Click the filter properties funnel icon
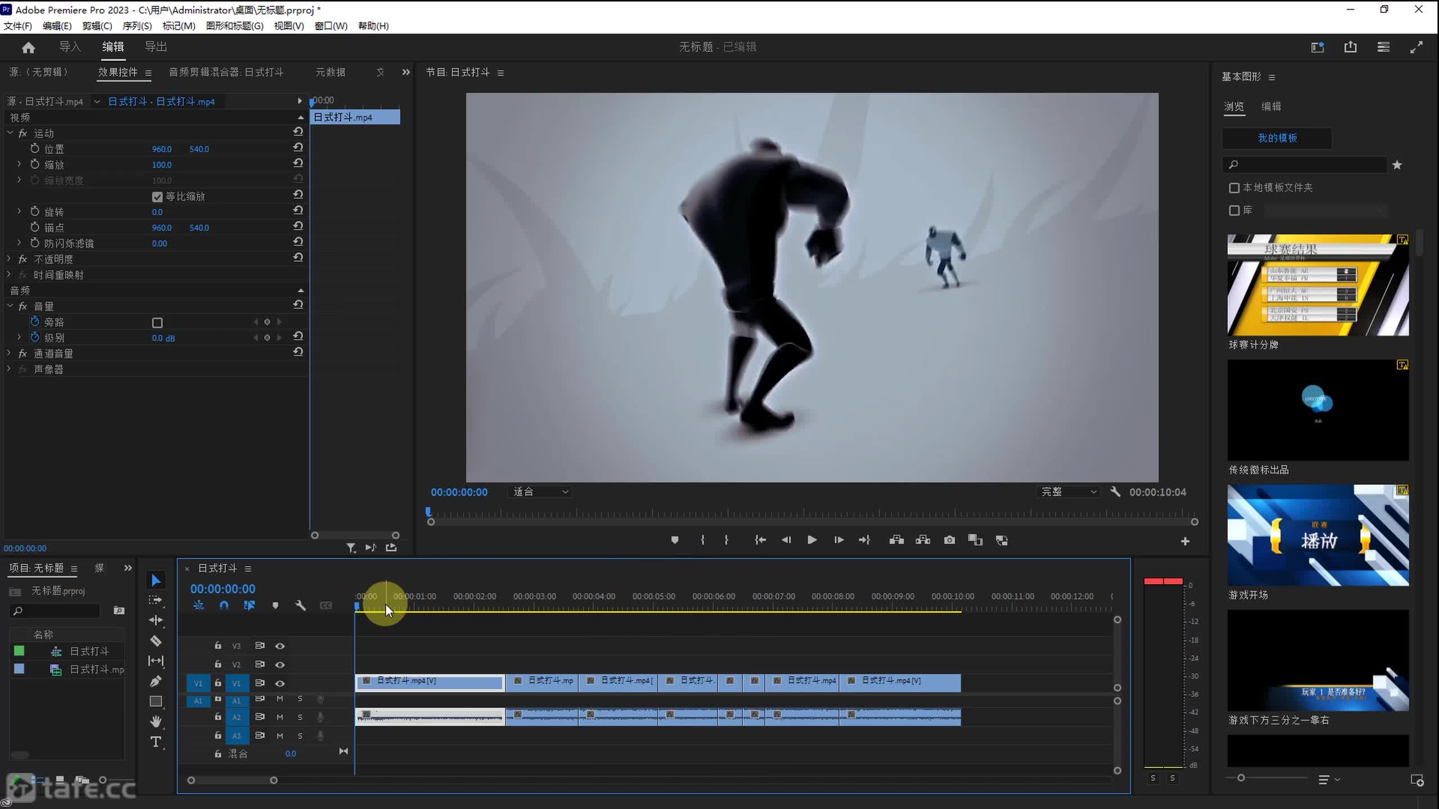This screenshot has width=1439, height=809. point(351,547)
